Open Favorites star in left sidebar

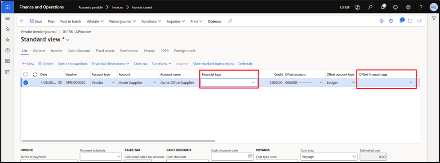8,40
